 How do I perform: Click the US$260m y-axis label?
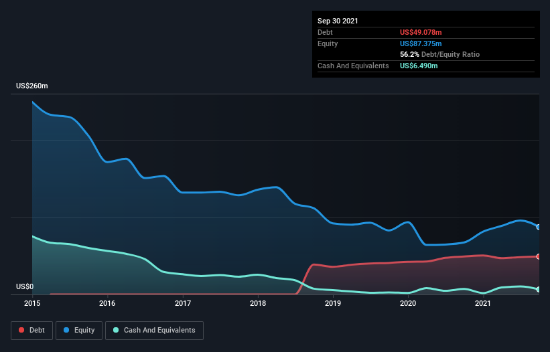pyautogui.click(x=32, y=86)
